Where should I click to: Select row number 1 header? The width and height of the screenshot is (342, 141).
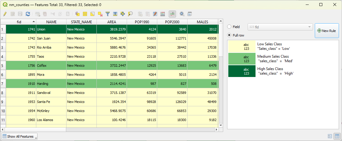(3, 29)
